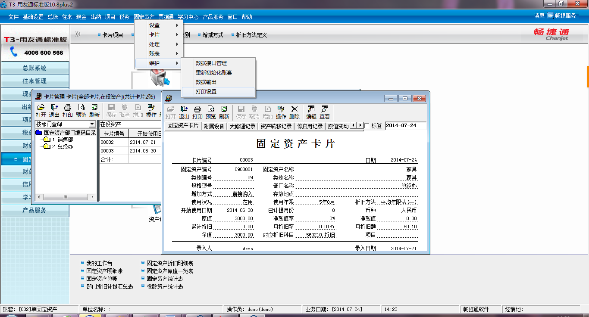Toggle the 标签 checkbox
The image size is (589, 317).
(x=367, y=126)
